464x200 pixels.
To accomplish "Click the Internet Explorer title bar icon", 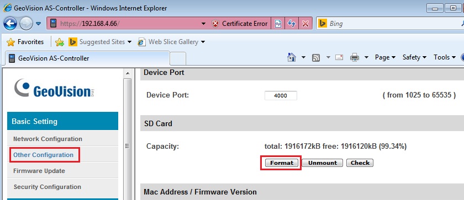I will pyautogui.click(x=7, y=8).
